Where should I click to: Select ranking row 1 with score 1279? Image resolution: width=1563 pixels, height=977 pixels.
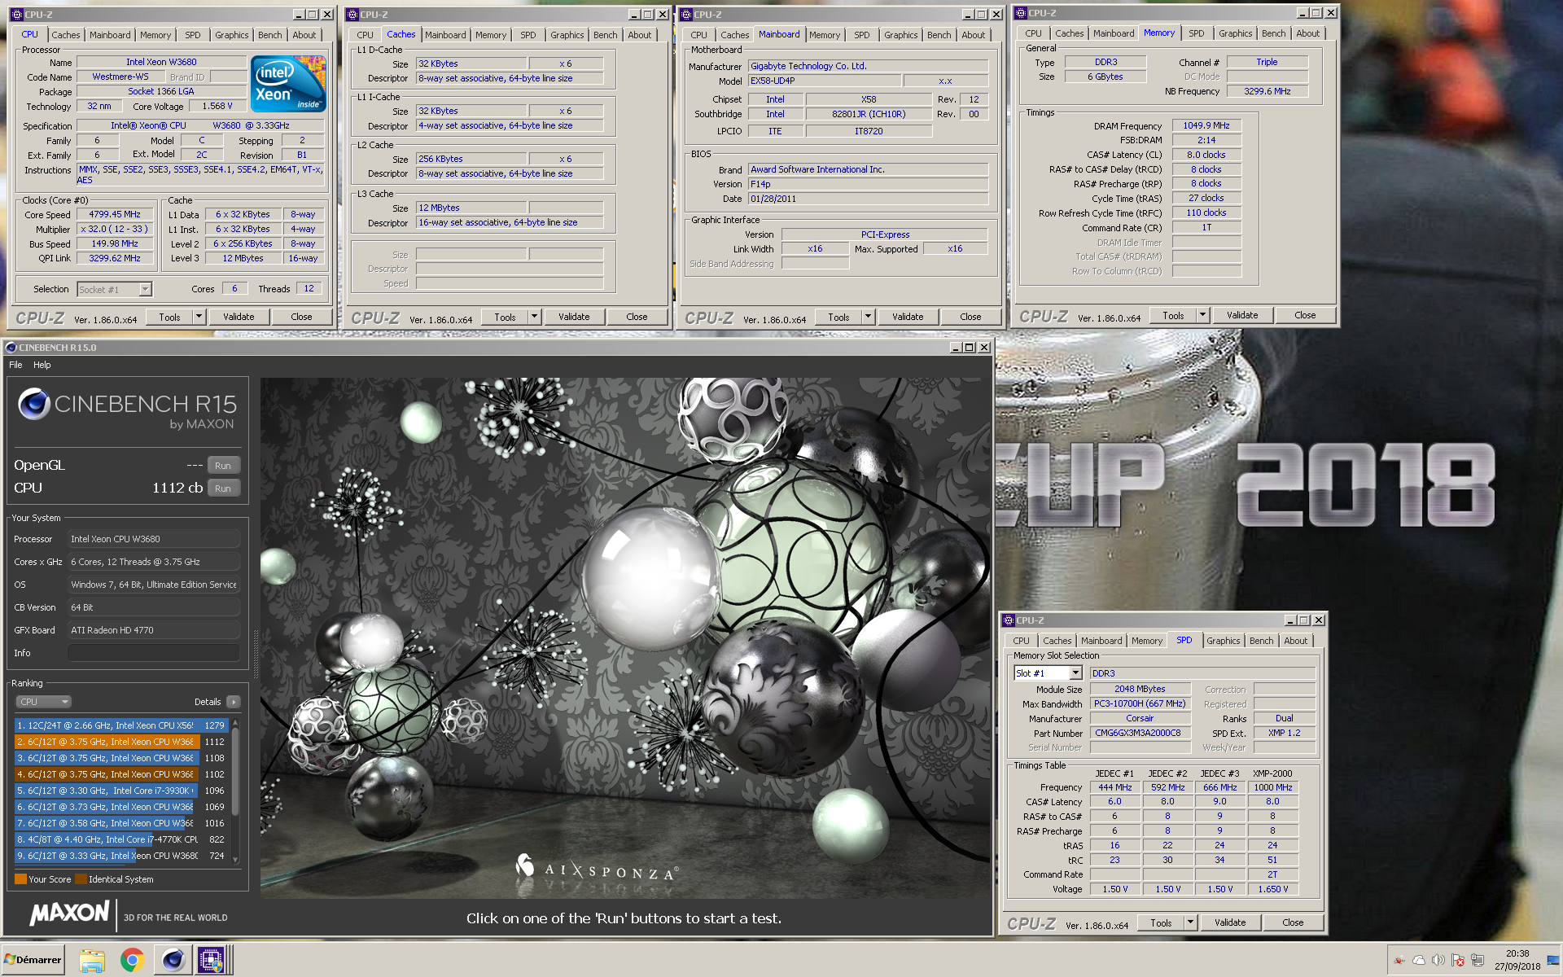(x=120, y=725)
